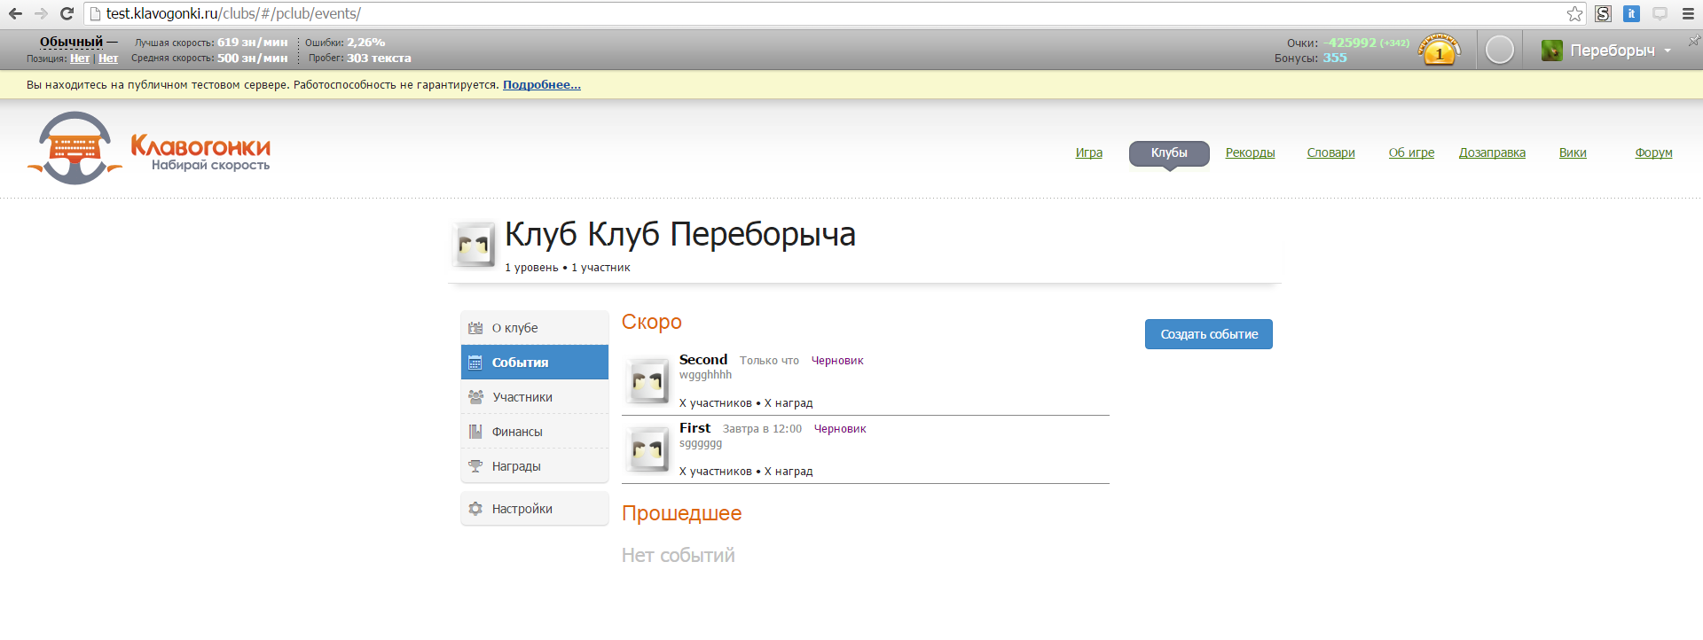Click the gold level 1 badge icon
This screenshot has width=1703, height=640.
click(x=1439, y=51)
